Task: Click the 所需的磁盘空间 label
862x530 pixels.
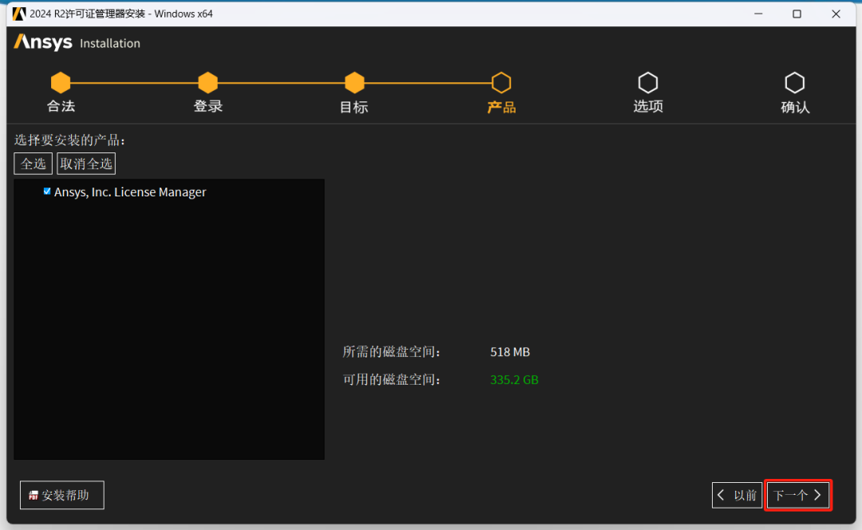Action: tap(391, 352)
